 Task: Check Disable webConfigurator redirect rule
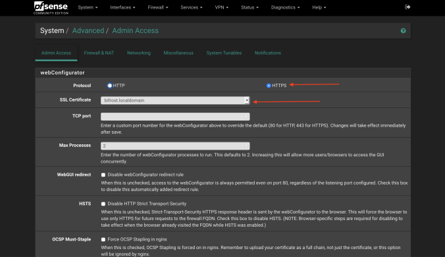103,175
